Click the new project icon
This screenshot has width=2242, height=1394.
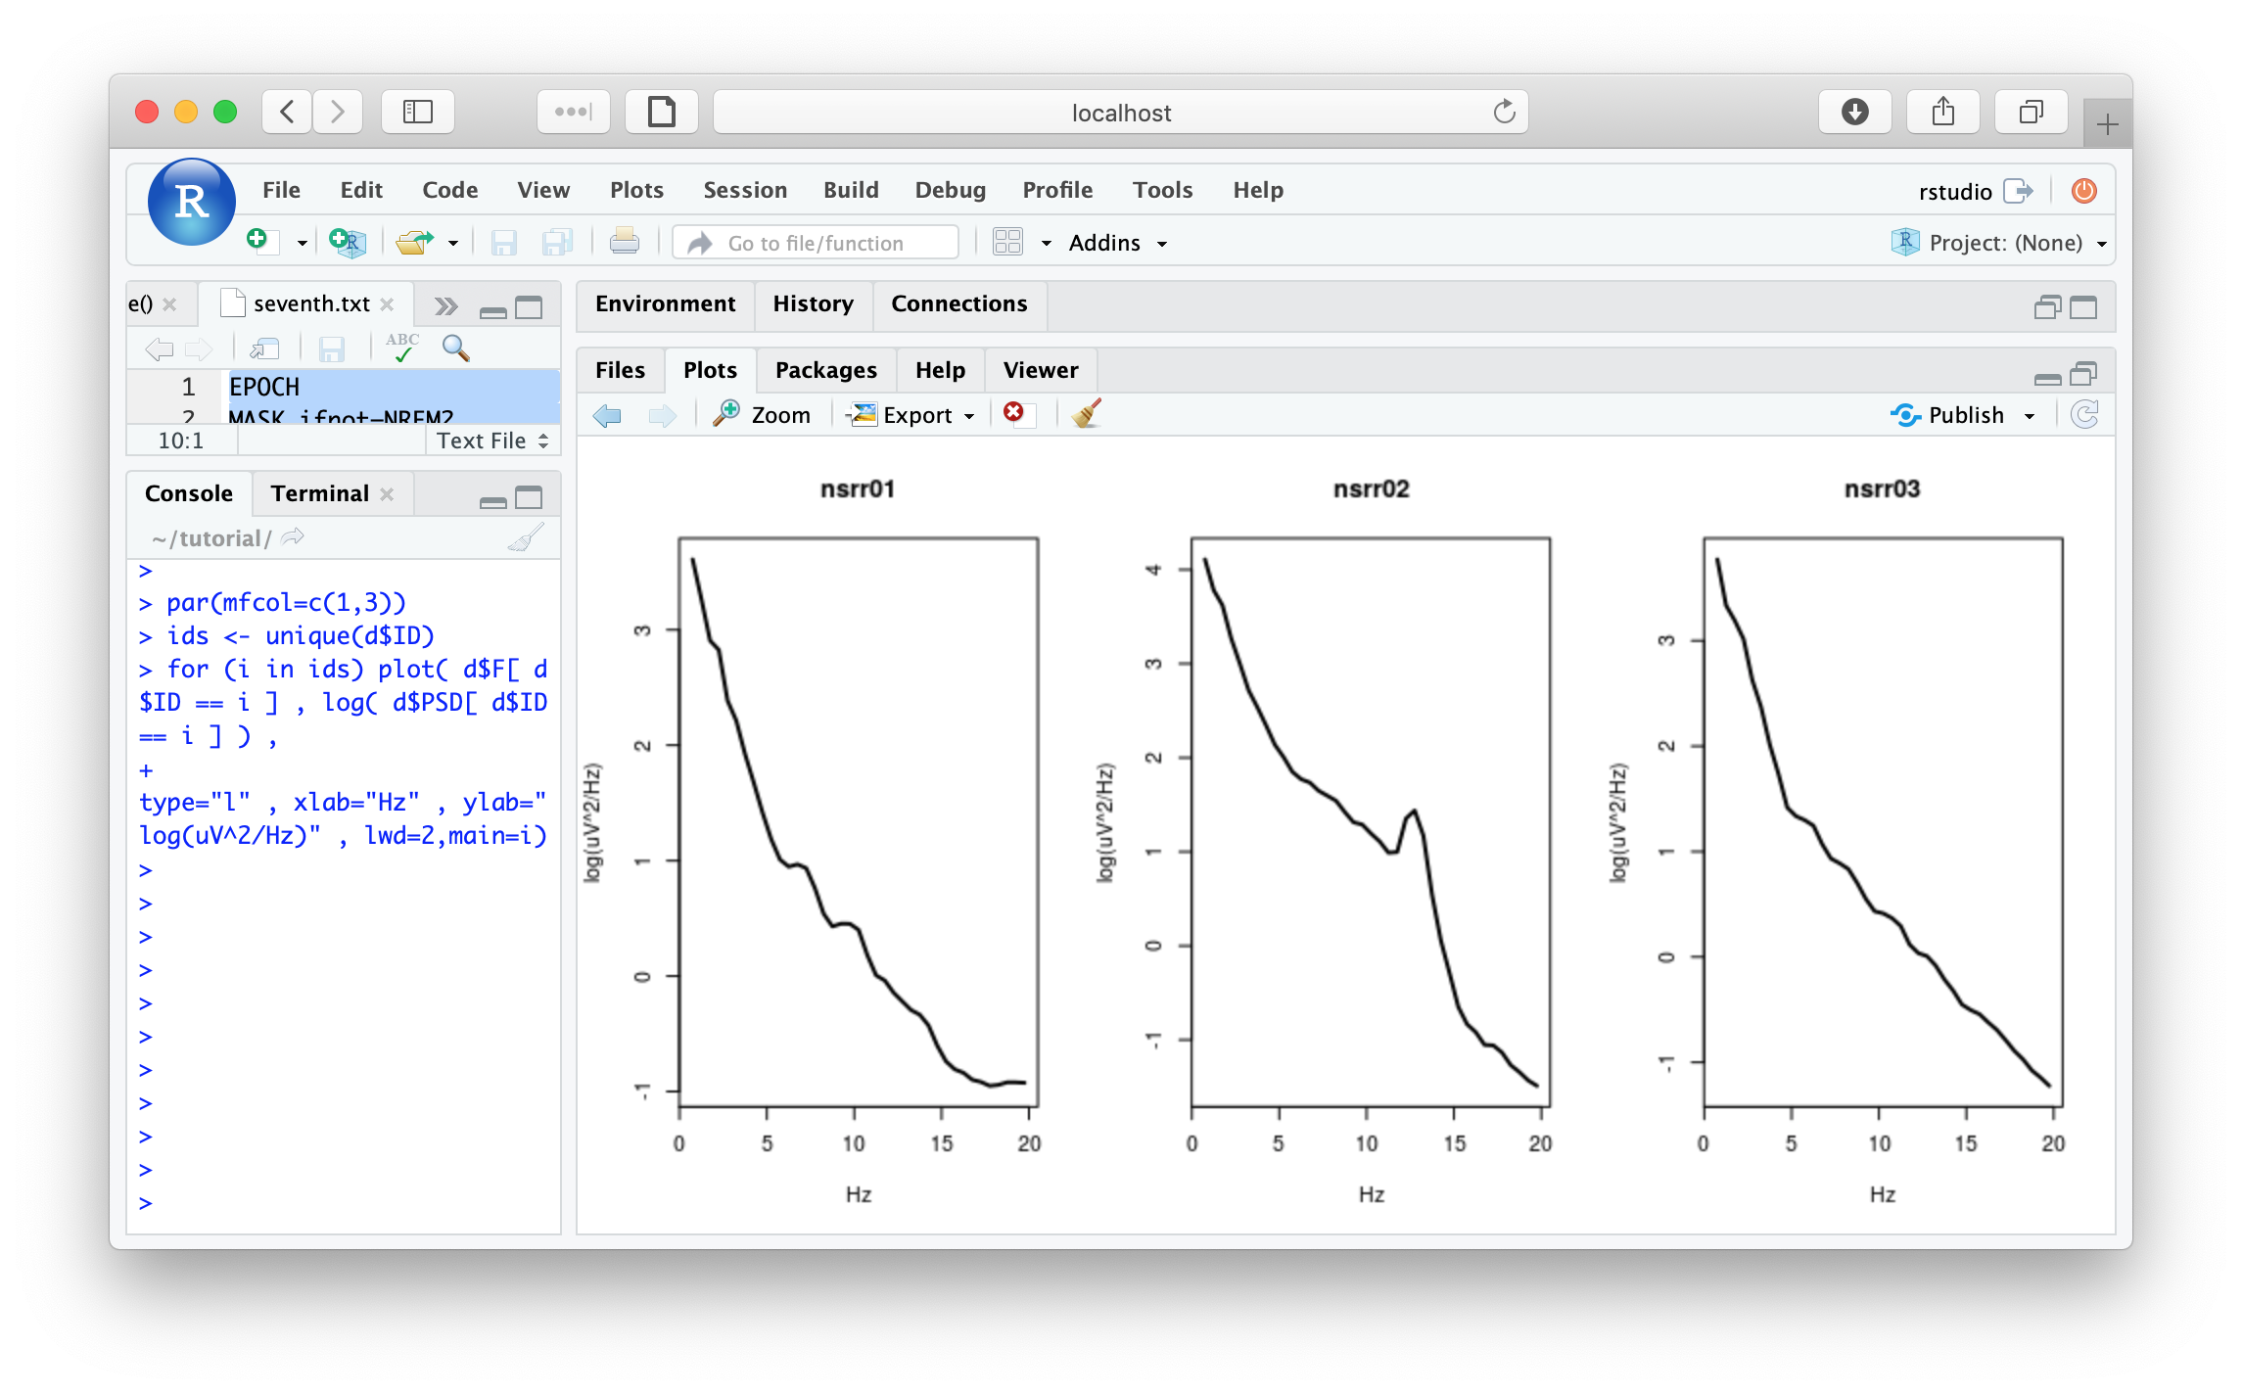[347, 242]
